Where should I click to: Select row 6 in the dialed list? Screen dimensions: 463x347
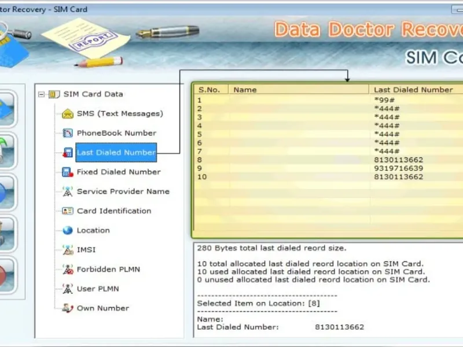(x=329, y=143)
